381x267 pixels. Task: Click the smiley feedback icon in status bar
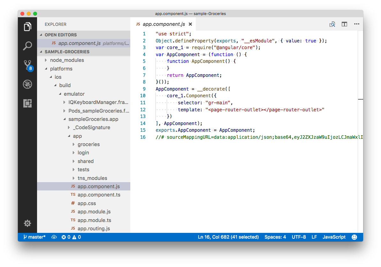coord(354,237)
